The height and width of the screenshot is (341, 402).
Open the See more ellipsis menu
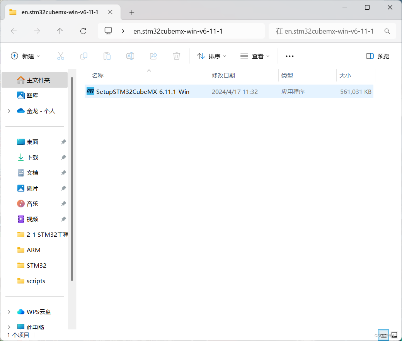point(290,56)
